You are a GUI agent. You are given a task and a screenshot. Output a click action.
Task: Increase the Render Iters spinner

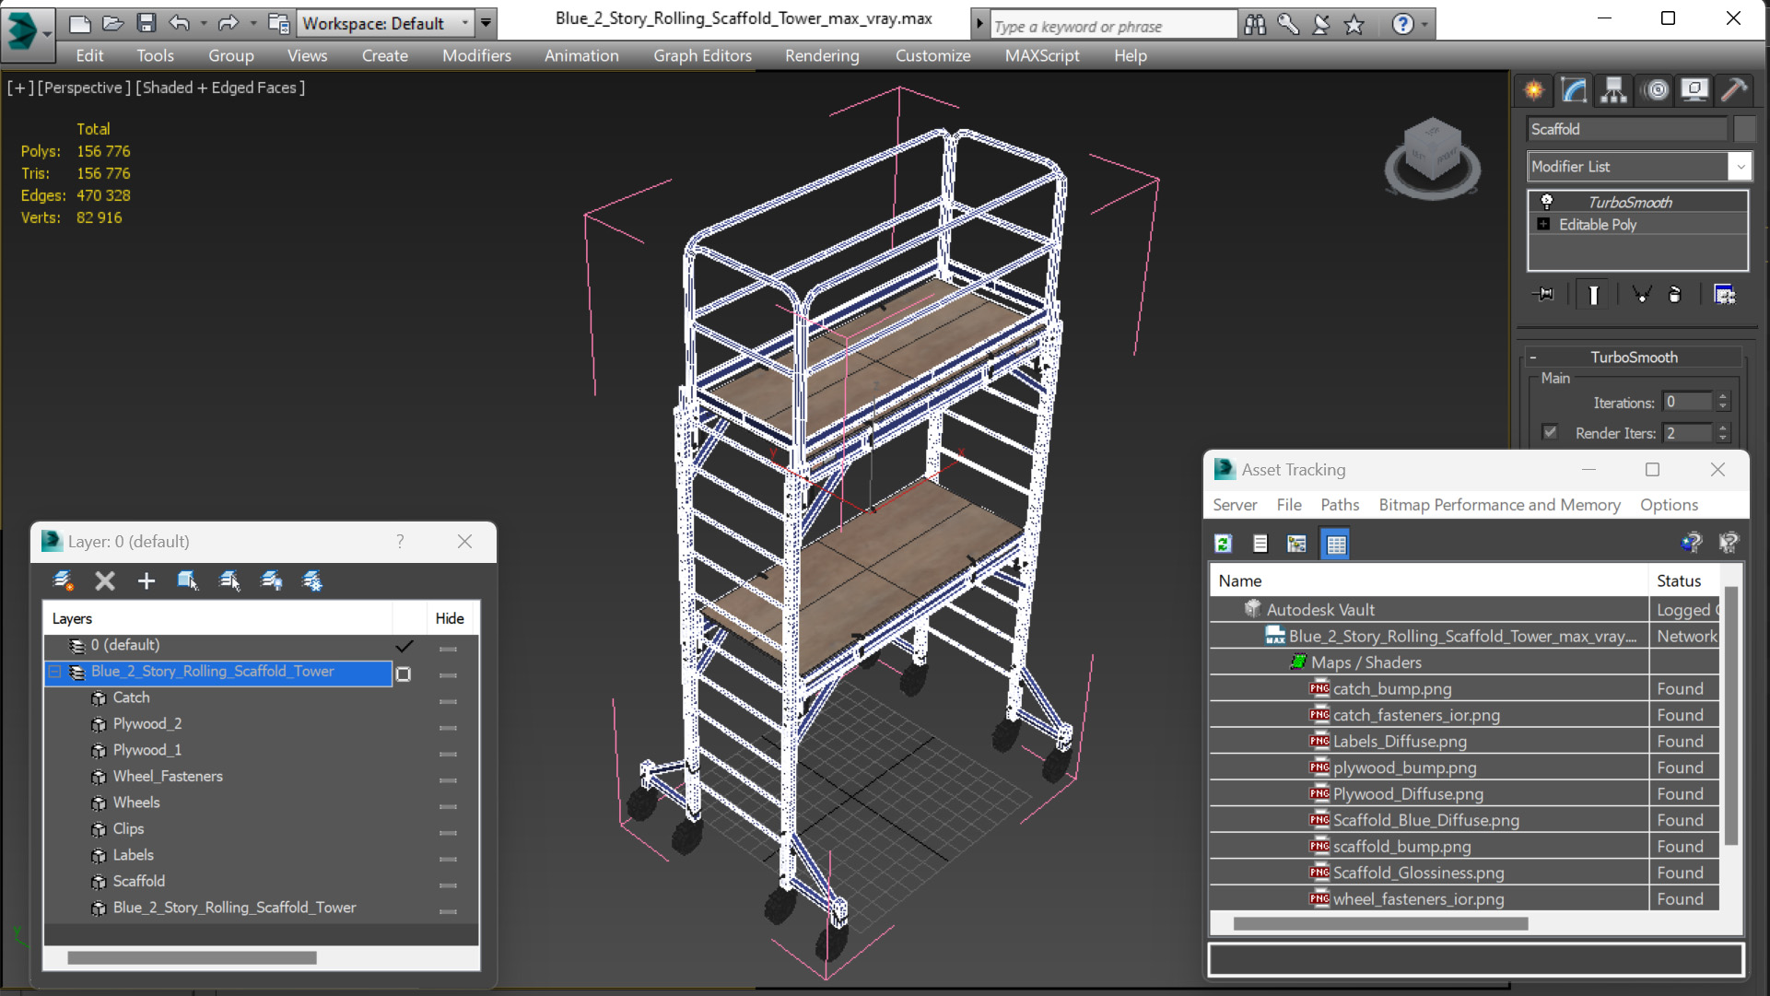click(x=1723, y=428)
